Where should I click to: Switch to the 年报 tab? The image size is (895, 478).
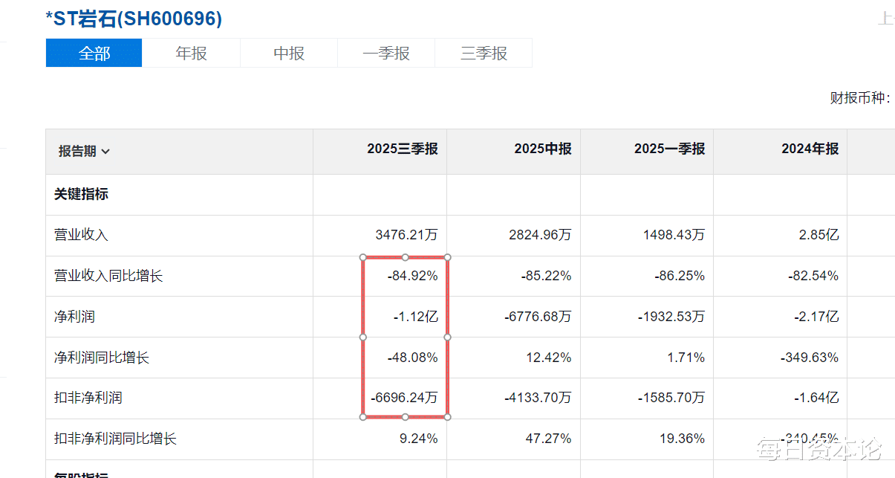191,54
